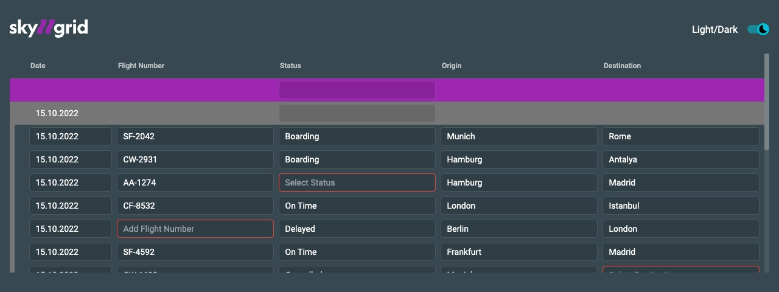Select the 15.10.2022 group row date
The height and width of the screenshot is (292, 779).
pyautogui.click(x=57, y=113)
